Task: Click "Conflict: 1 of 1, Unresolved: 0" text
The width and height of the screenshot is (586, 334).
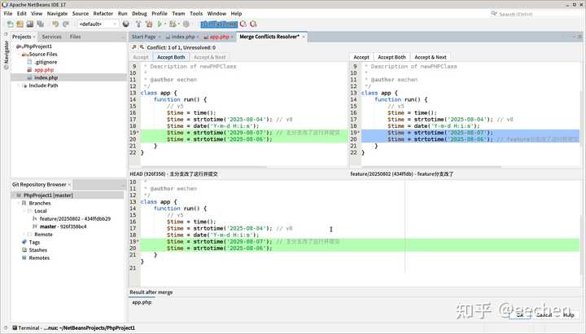Action: (x=181, y=47)
